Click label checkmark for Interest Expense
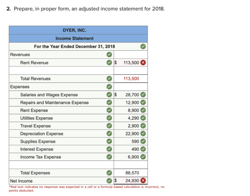 pyautogui.click(x=109, y=149)
